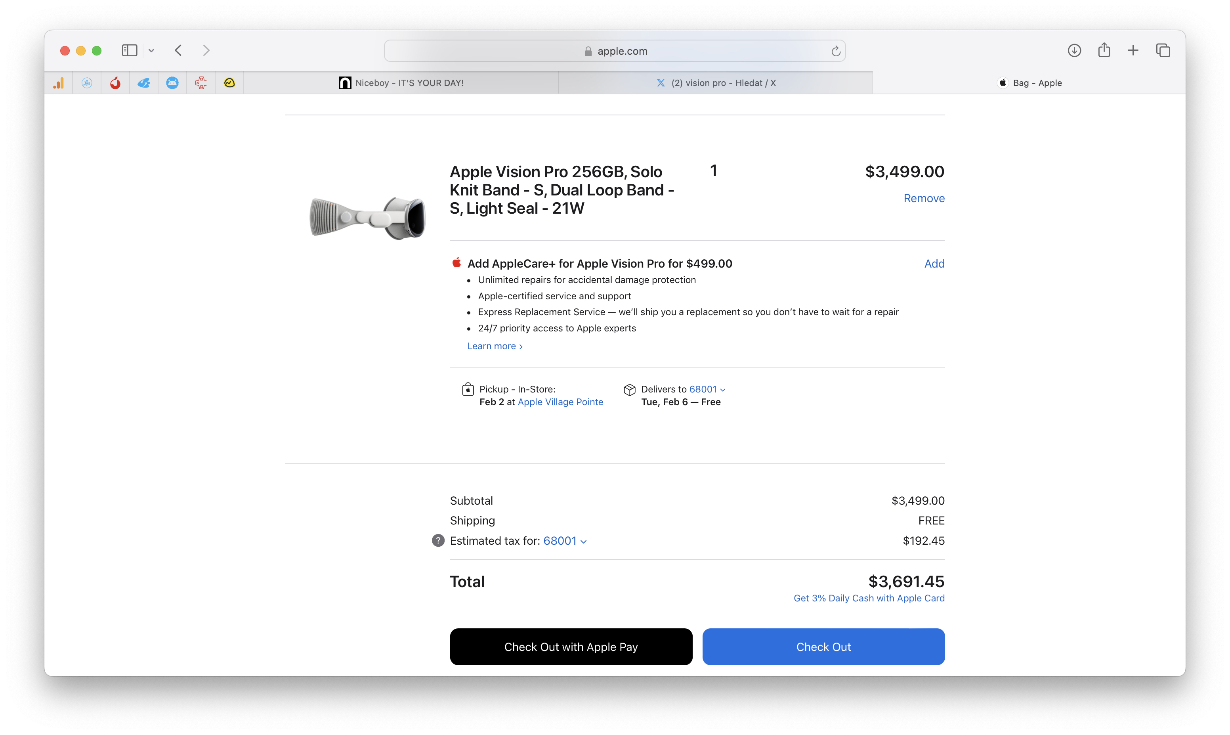Viewport: 1230px width, 735px height.
Task: Click the new tab plus icon
Action: (x=1133, y=50)
